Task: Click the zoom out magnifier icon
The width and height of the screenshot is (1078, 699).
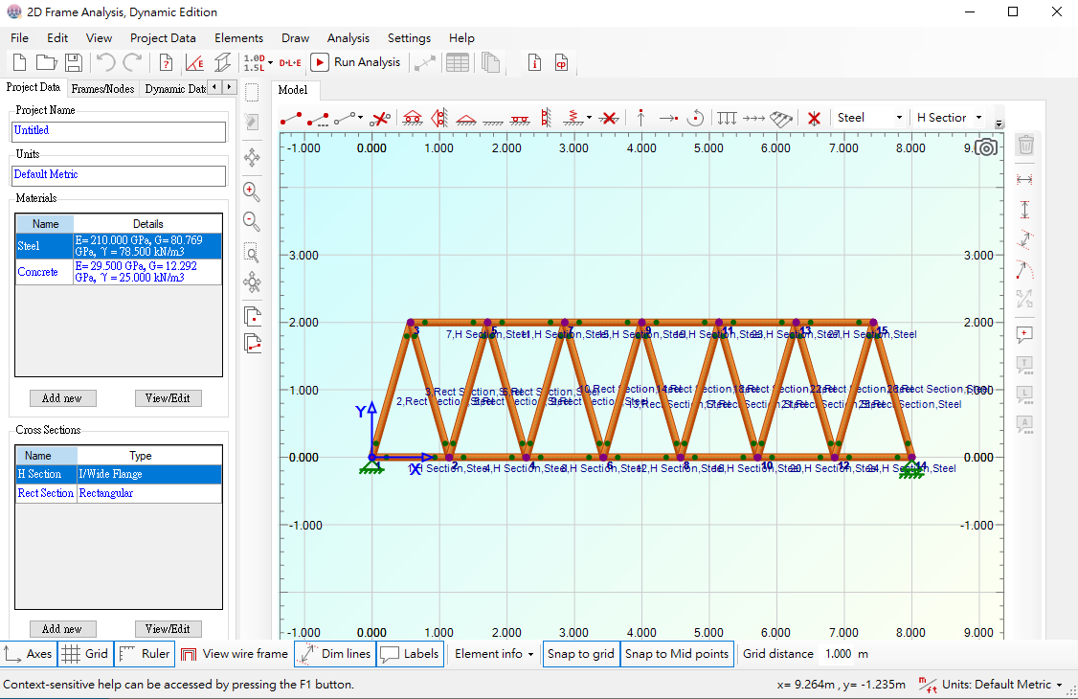Action: (x=252, y=221)
